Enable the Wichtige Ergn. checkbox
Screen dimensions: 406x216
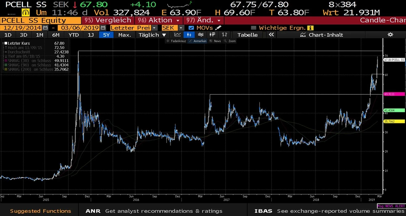pyautogui.click(x=254, y=28)
